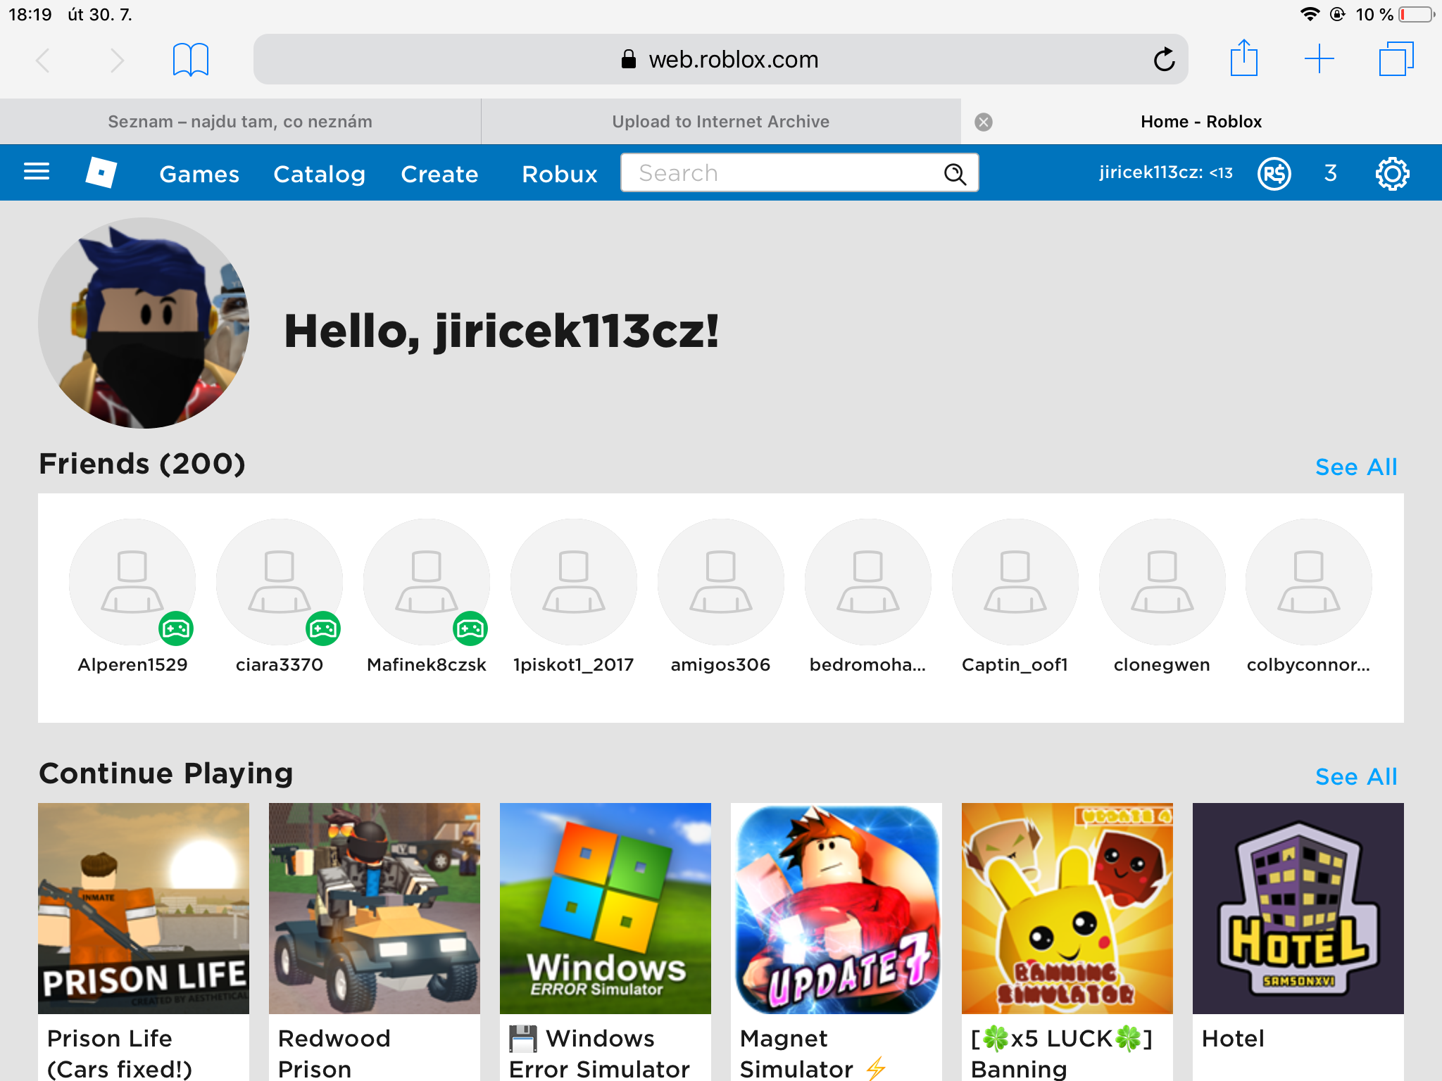Tap ciara3370 in-game status badge
This screenshot has width=1442, height=1081.
click(323, 628)
